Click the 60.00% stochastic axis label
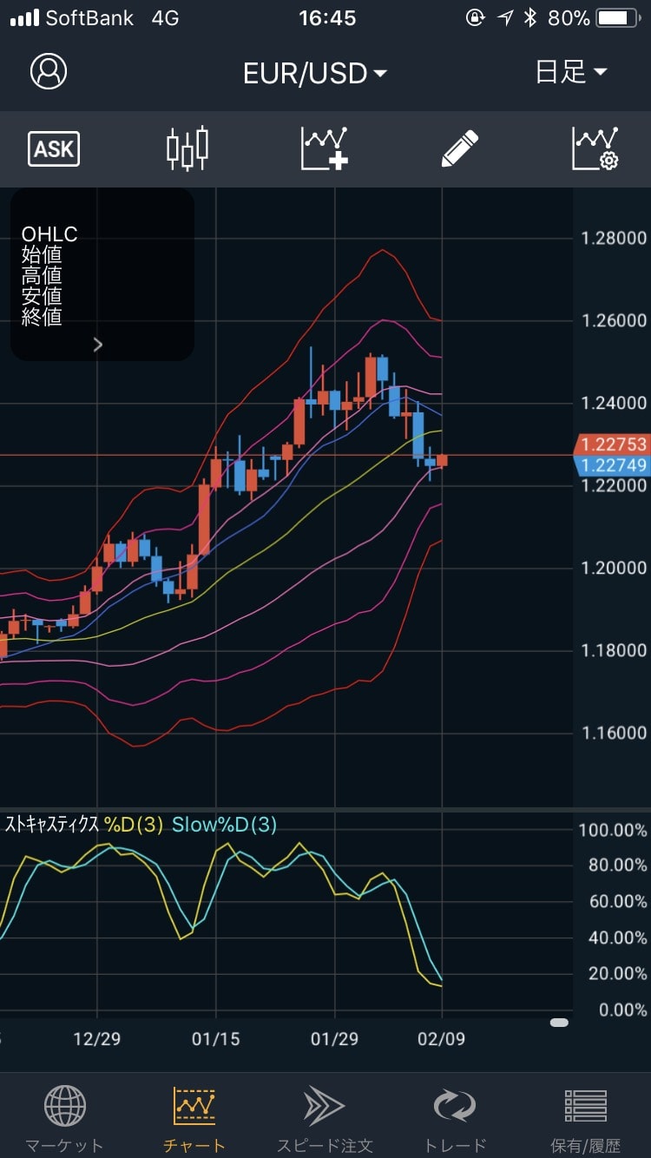651x1158 pixels. tap(617, 901)
